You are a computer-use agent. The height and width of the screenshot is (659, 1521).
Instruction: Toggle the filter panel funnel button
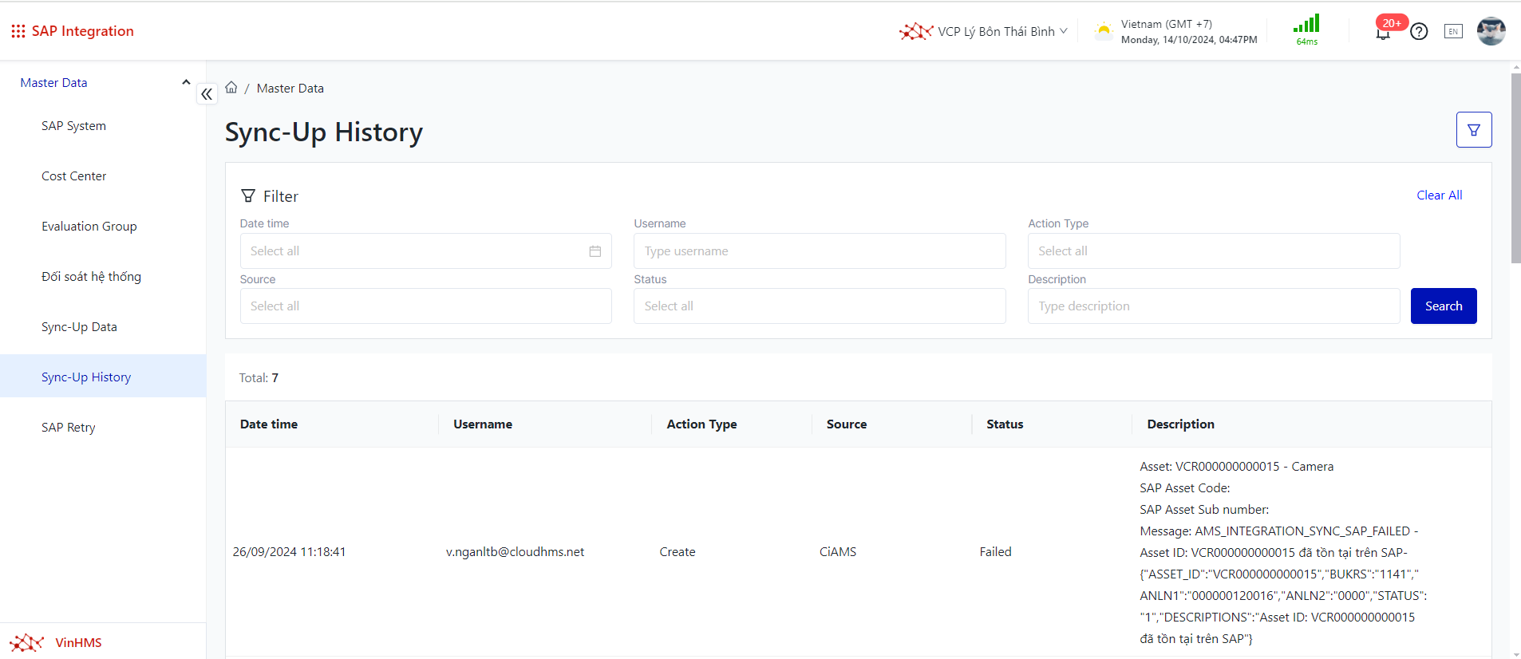(1473, 130)
